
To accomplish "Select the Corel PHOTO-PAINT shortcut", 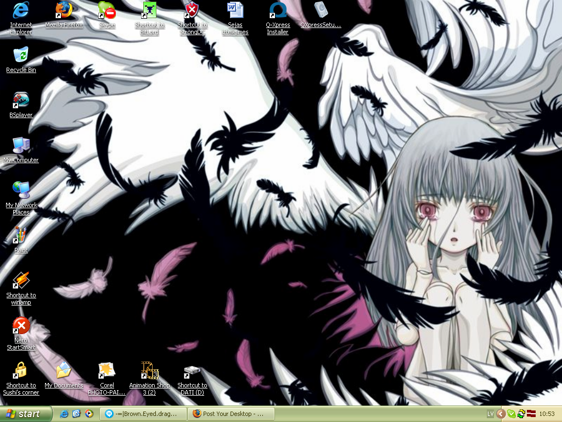I will pyautogui.click(x=107, y=378).
